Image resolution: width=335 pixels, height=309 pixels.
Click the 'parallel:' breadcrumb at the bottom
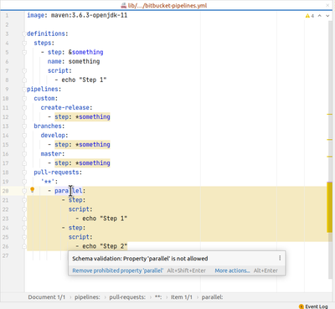pos(212,297)
